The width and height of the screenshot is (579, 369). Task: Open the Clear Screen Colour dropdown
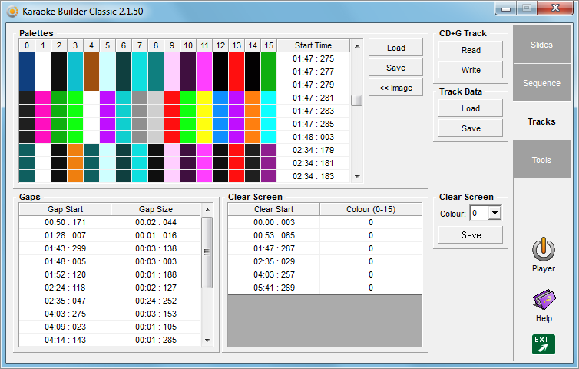point(495,213)
